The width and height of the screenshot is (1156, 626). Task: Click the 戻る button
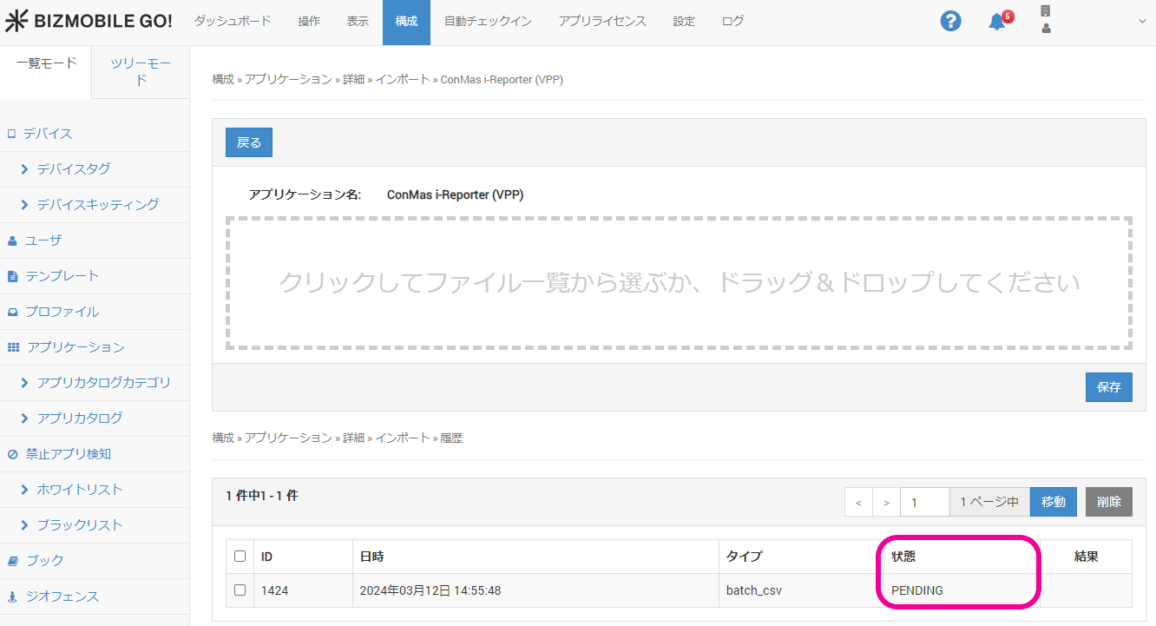[x=249, y=142]
